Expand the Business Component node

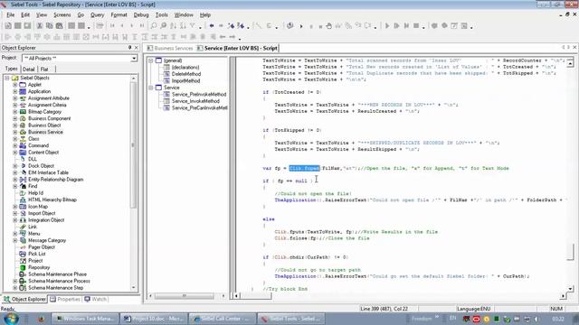click(x=15, y=118)
